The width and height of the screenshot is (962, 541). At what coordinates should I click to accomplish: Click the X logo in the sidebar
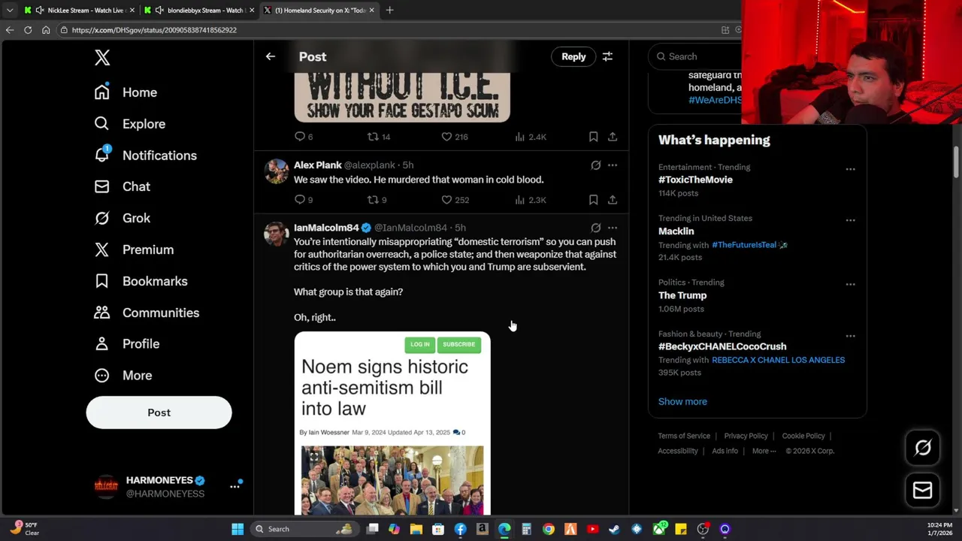click(102, 57)
